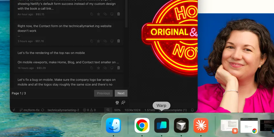Star the 'An hour ago' history entry

(x=98, y=14)
